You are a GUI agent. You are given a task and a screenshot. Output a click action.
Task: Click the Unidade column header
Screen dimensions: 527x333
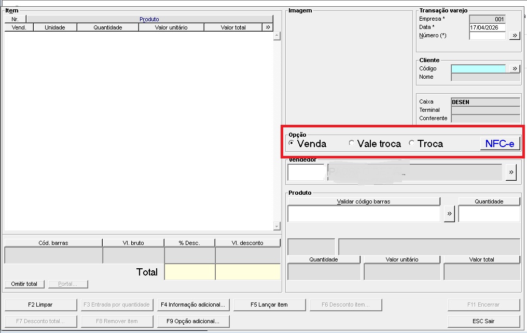(x=55, y=27)
